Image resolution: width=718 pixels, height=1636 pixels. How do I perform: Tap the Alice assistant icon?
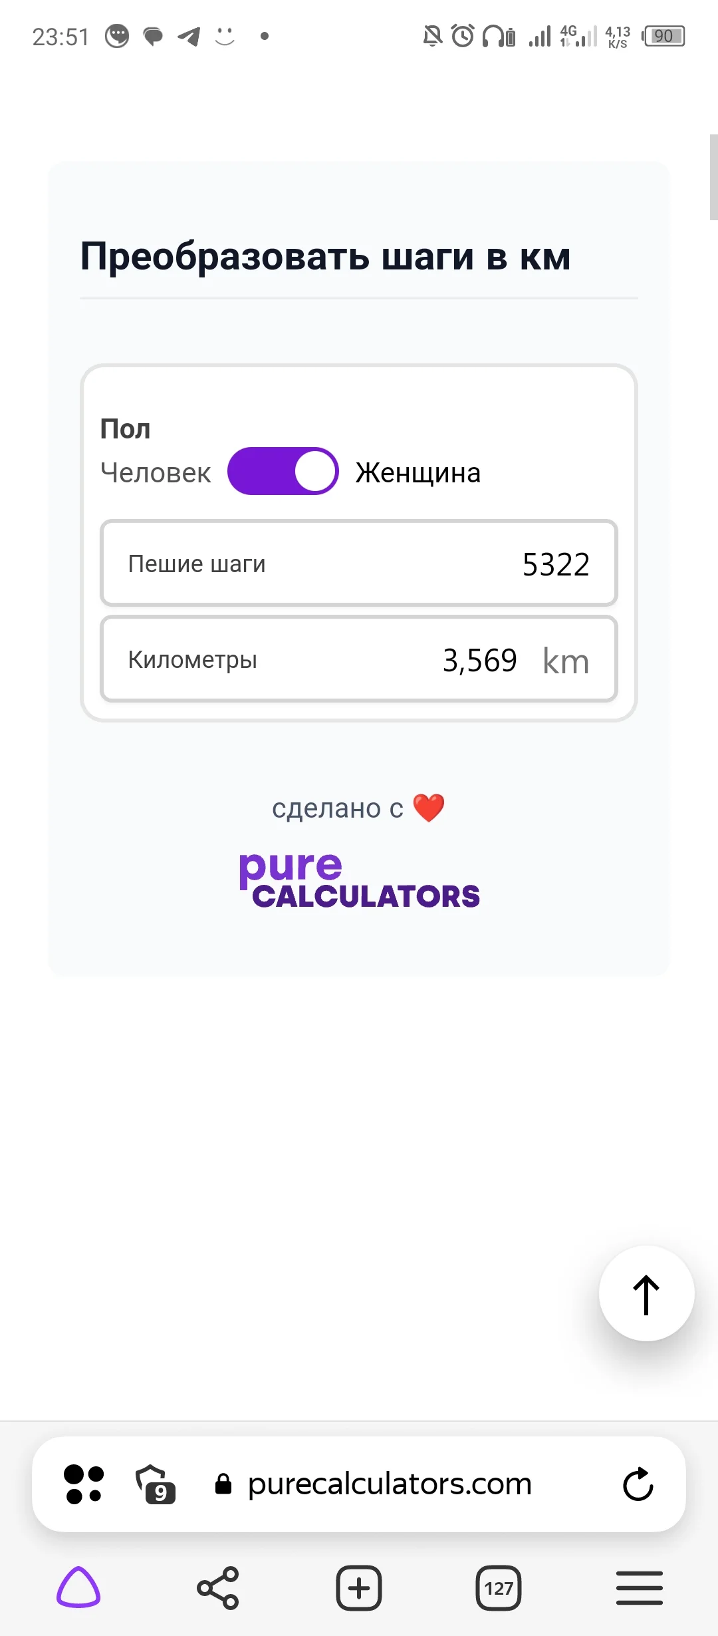click(x=78, y=1587)
